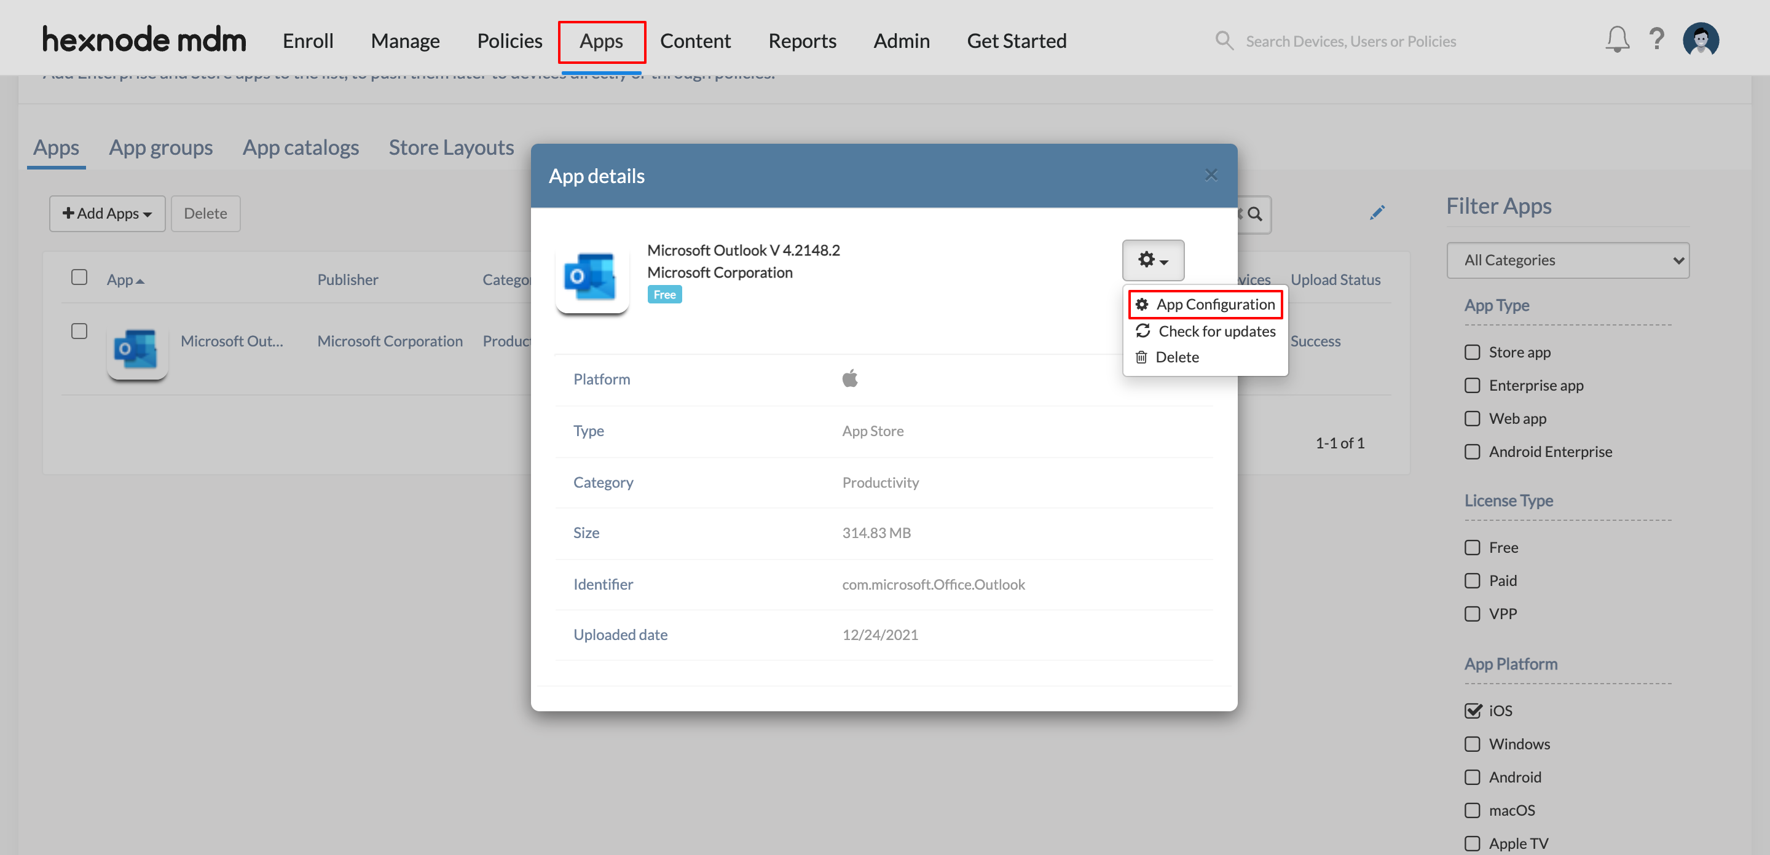Click the 12/24/2021 uploaded date value
This screenshot has width=1770, height=855.
(879, 634)
